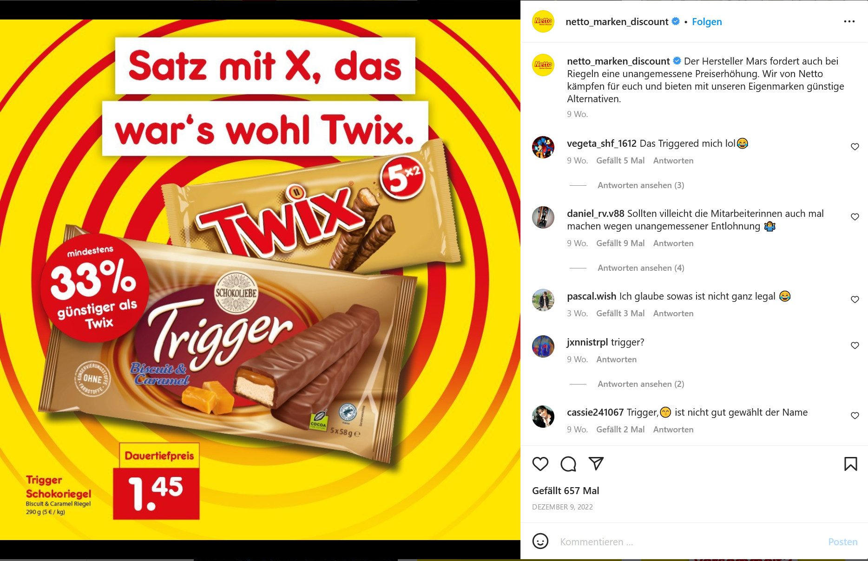
Task: Like the post with heart icon
Action: 540,463
